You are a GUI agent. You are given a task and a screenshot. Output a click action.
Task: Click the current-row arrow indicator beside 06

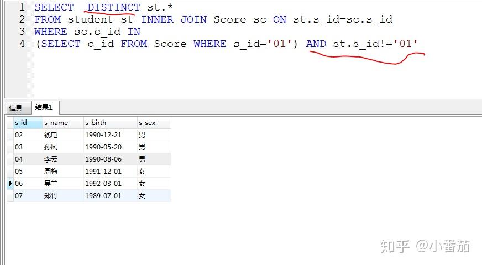(x=11, y=184)
